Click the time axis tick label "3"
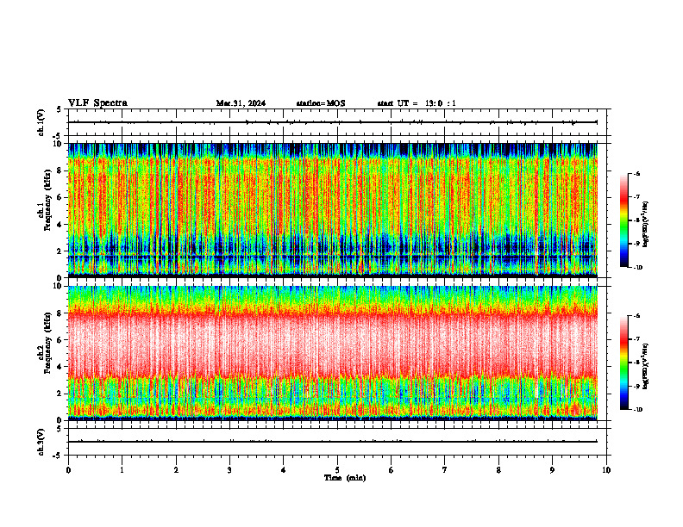The image size is (683, 527). coord(229,470)
